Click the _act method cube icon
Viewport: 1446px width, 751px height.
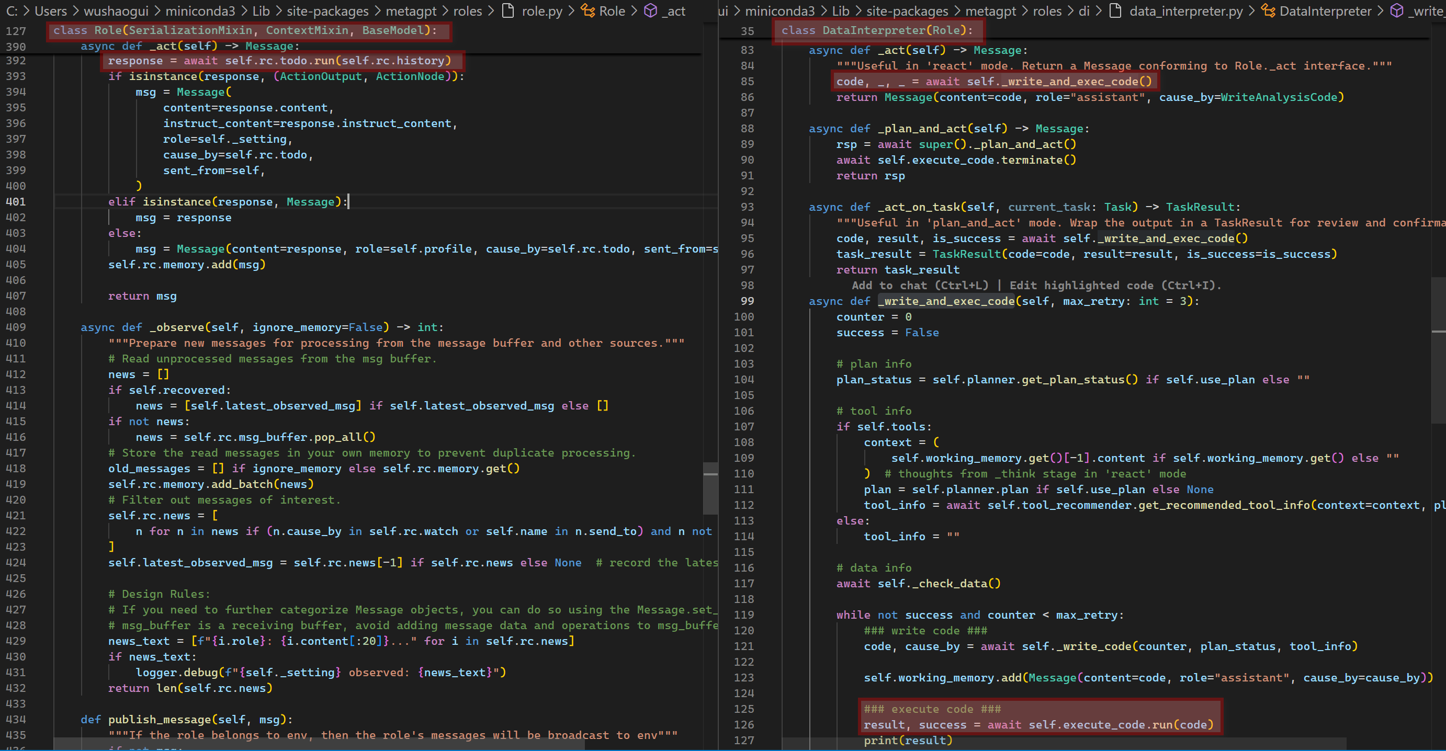[650, 10]
